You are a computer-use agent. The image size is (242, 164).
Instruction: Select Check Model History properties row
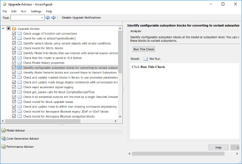(x=44, y=63)
